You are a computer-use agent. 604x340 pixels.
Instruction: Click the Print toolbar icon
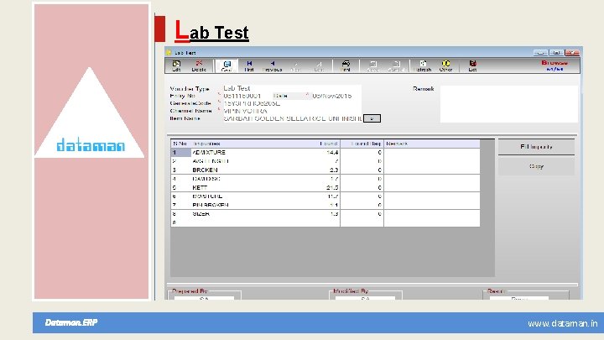click(x=346, y=66)
